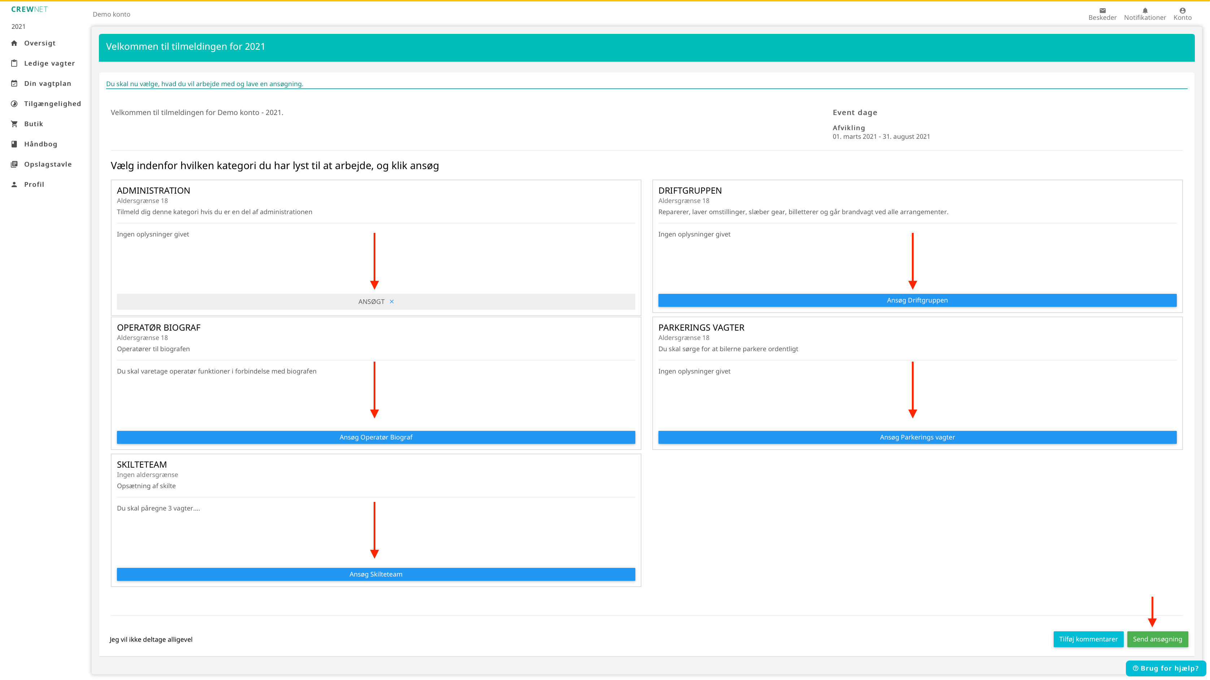This screenshot has width=1210, height=680.
Task: Click Ansøg Driftgruppen button
Action: click(x=917, y=300)
